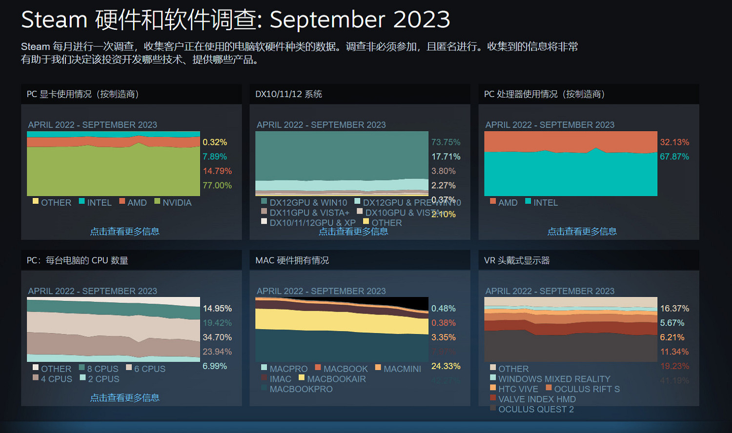
Task: Click the DX12GPU & WIN10 legend marker
Action: (264, 202)
